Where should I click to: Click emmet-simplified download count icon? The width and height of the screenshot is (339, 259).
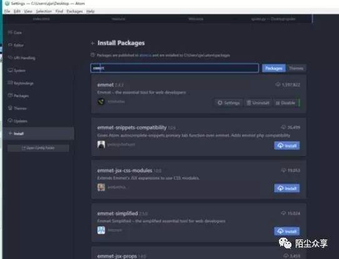point(283,213)
